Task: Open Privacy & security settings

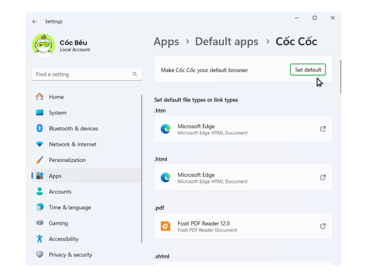Action: [x=86, y=255]
